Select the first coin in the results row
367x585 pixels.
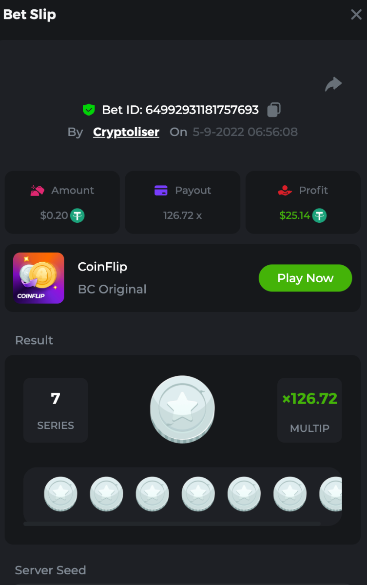pos(61,494)
